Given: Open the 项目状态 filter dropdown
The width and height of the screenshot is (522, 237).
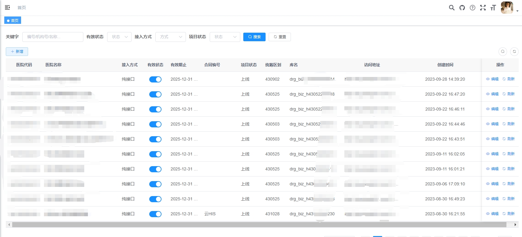Looking at the screenshot, I should tap(225, 37).
